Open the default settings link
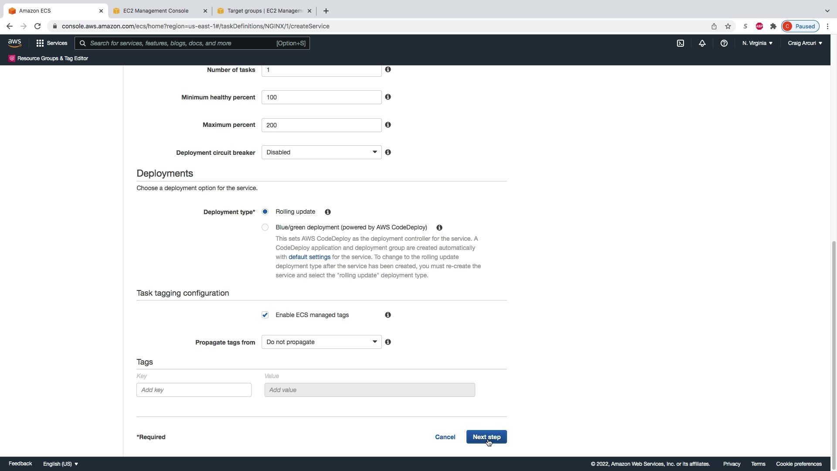 pyautogui.click(x=309, y=257)
